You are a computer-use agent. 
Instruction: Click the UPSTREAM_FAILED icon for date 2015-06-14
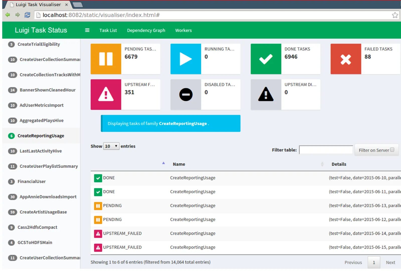(x=98, y=233)
